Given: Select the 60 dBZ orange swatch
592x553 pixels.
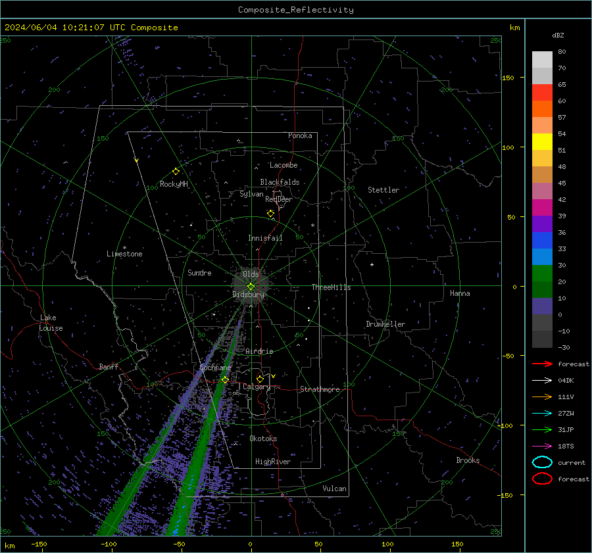Looking at the screenshot, I should [x=542, y=108].
